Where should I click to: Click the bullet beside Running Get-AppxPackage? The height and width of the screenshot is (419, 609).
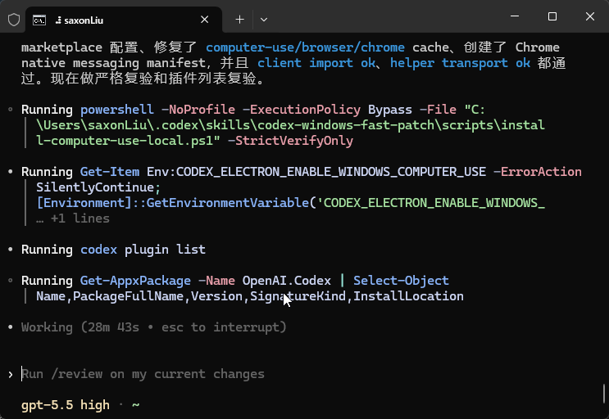coord(11,280)
